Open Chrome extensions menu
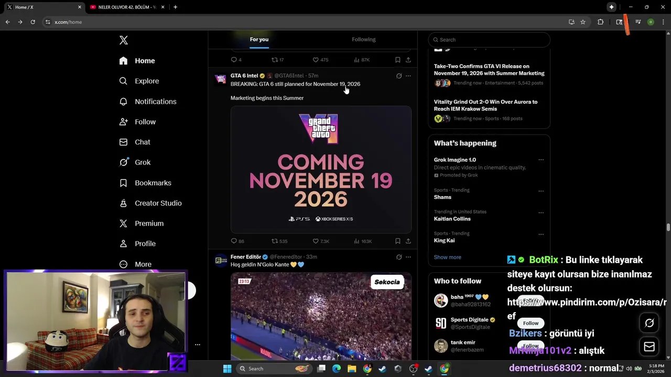The image size is (671, 377). [600, 22]
